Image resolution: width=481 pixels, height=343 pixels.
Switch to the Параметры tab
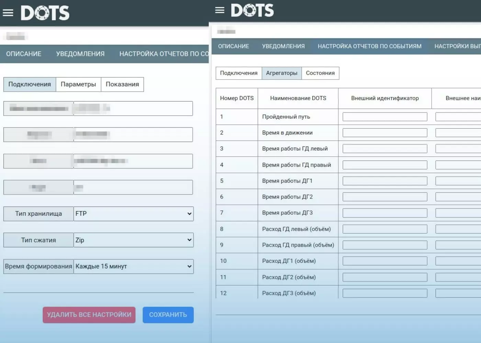click(x=78, y=84)
